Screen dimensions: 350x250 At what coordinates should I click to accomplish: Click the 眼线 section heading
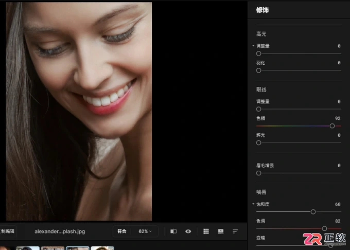(261, 90)
